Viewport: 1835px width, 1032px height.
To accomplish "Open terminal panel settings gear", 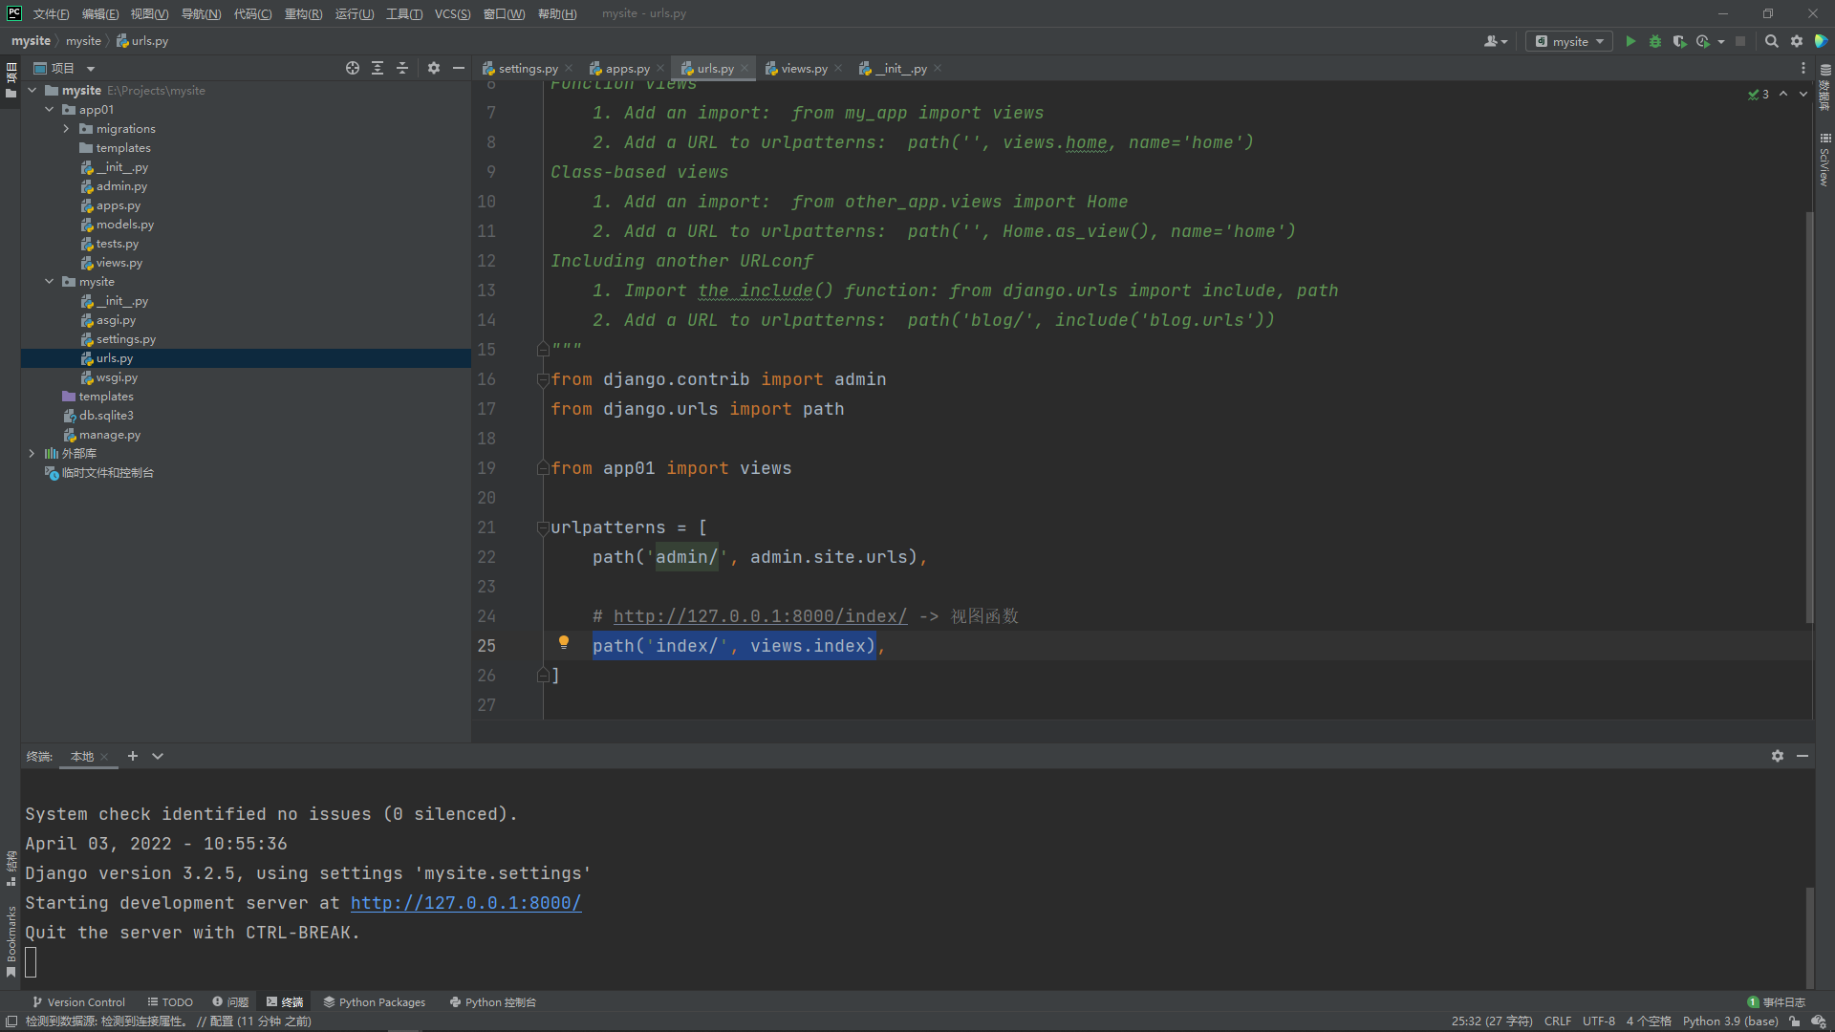I will tap(1778, 756).
